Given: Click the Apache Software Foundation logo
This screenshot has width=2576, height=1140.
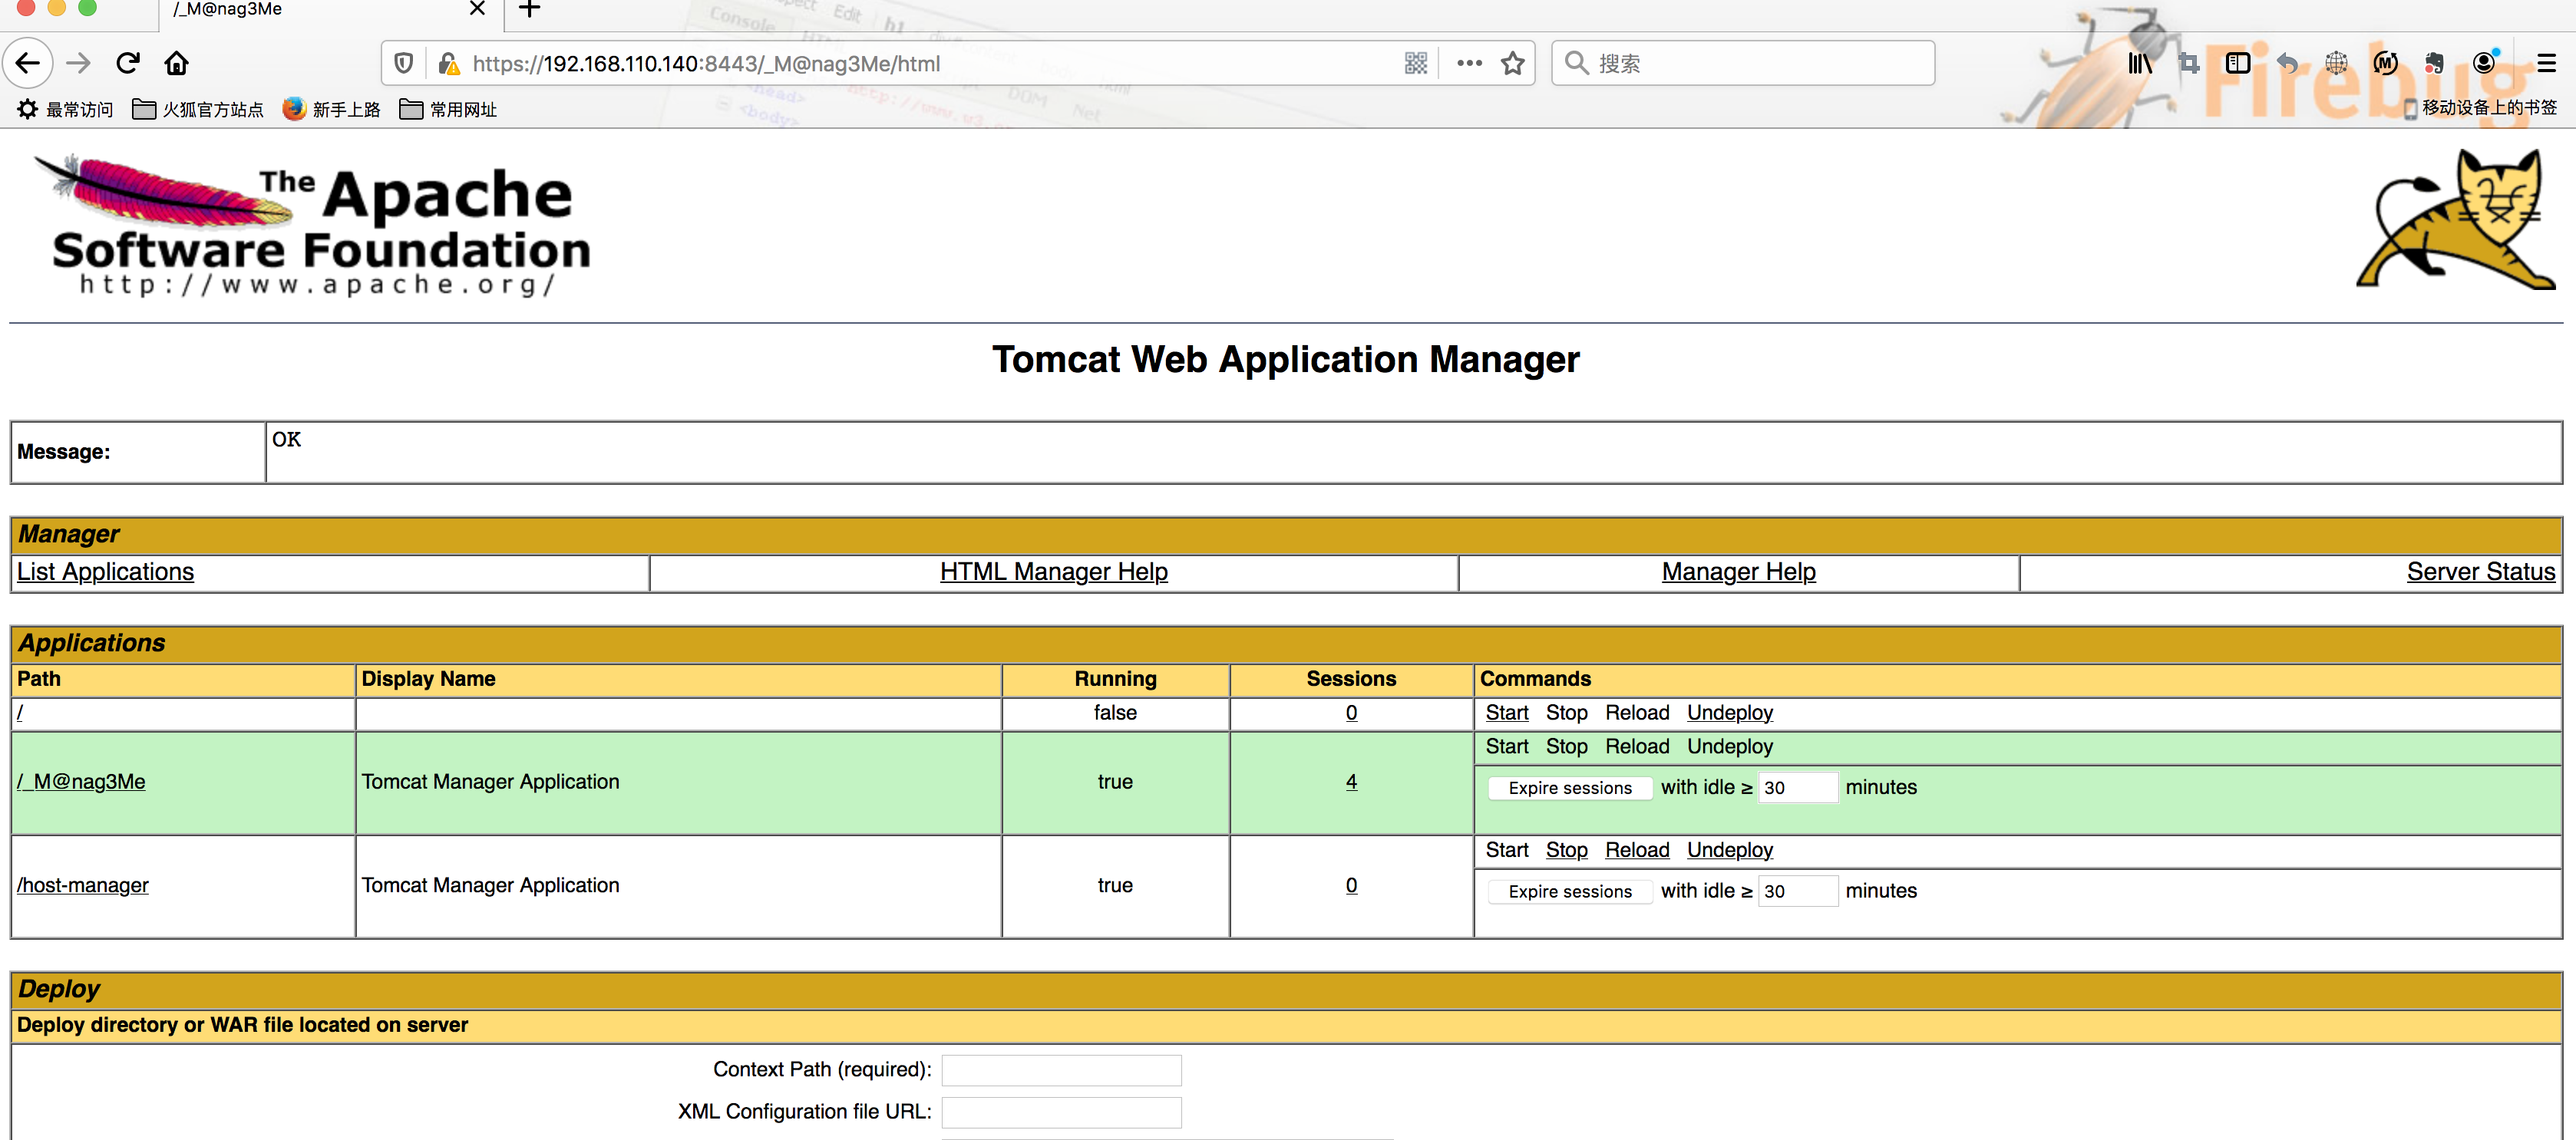Looking at the screenshot, I should [x=313, y=224].
